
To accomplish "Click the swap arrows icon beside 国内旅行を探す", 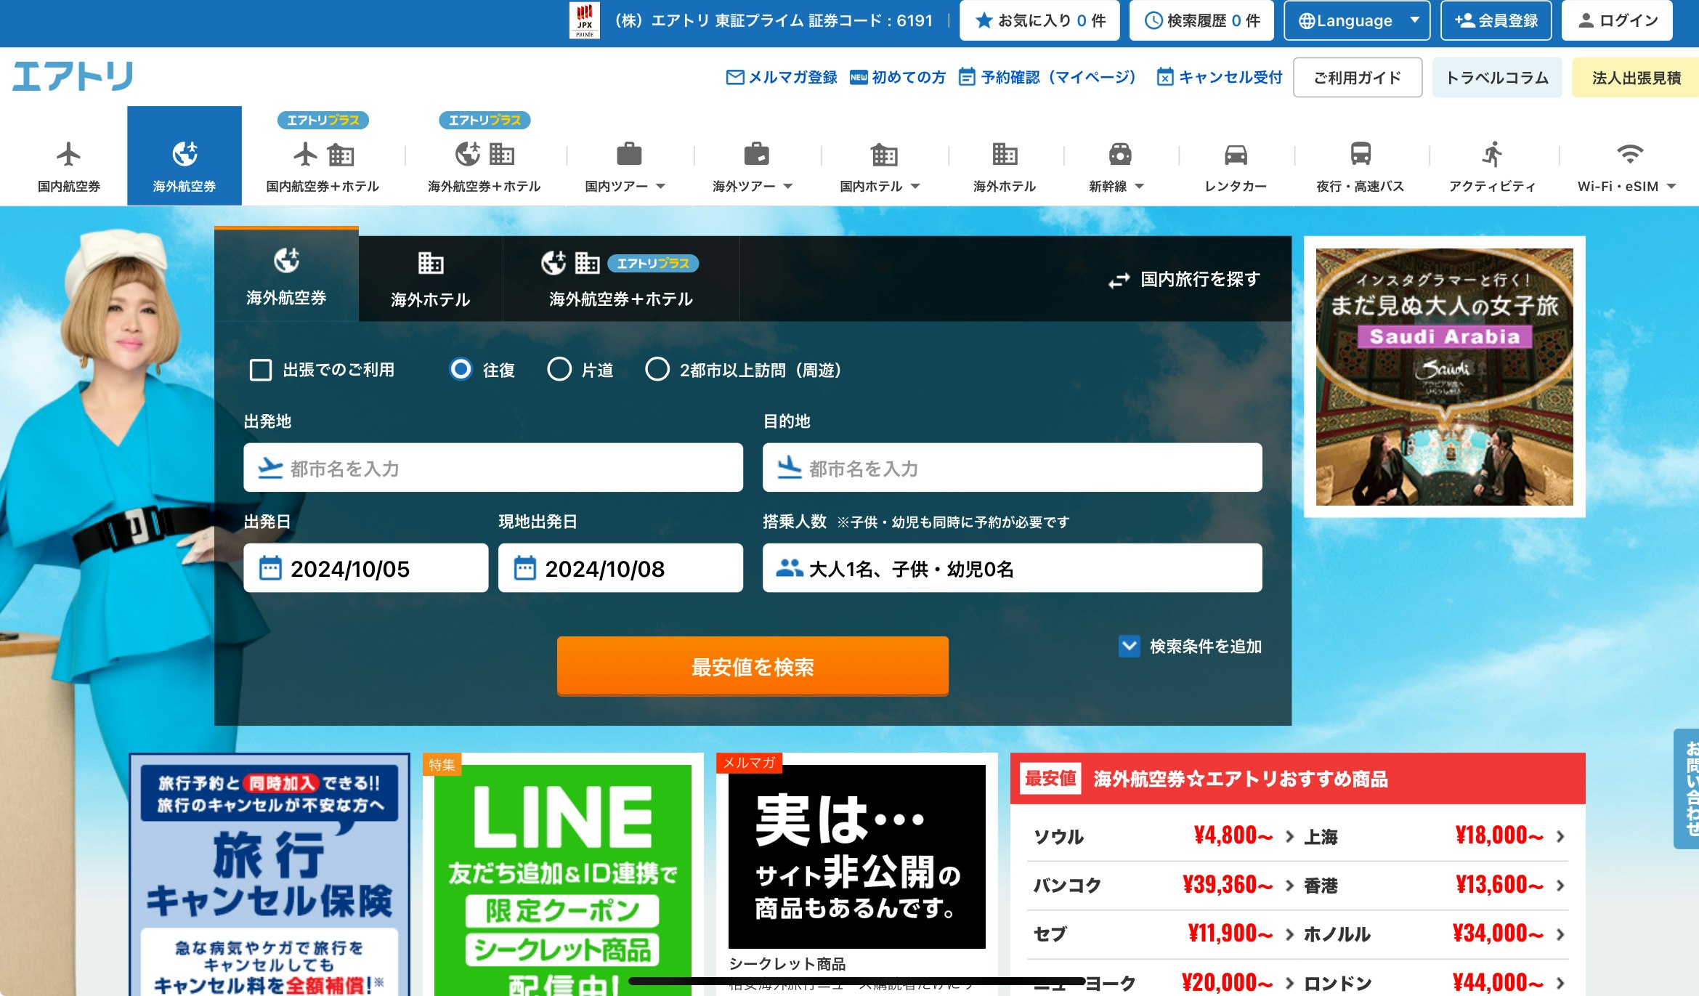I will [x=1119, y=280].
